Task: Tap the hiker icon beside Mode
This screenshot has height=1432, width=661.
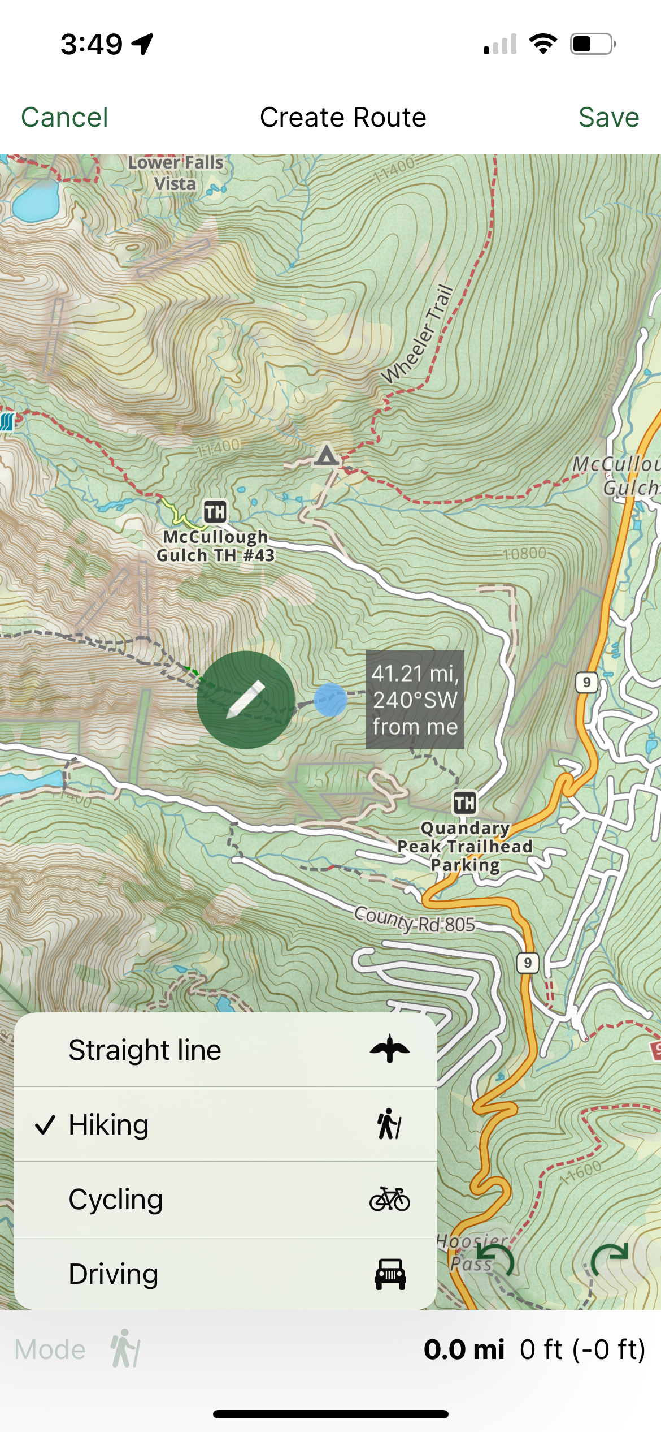Action: (125, 1349)
